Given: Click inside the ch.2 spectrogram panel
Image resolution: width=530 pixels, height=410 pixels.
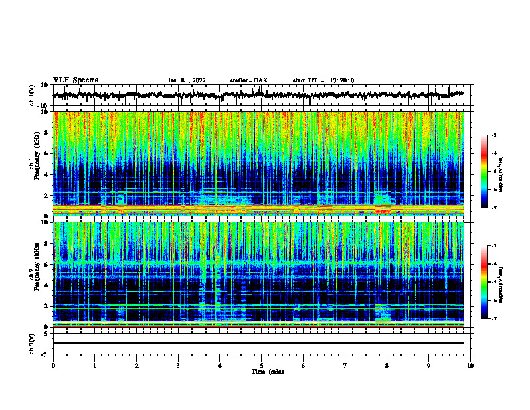Looking at the screenshot, I should point(258,275).
